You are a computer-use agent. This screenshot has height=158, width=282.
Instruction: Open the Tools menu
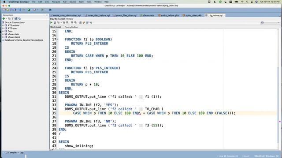click(89, 2)
